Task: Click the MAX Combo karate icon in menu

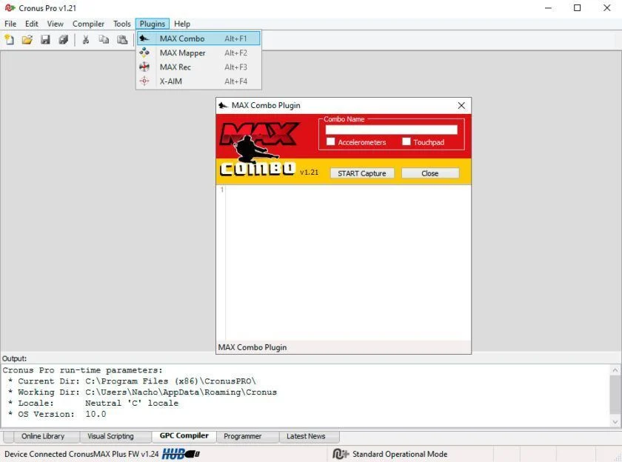Action: pos(144,38)
